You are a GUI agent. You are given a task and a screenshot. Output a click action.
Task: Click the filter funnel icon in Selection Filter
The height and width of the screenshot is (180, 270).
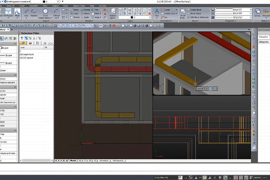[x=22, y=38]
